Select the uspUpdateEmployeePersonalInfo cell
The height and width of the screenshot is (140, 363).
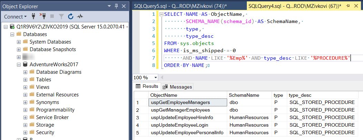(x=188, y=133)
